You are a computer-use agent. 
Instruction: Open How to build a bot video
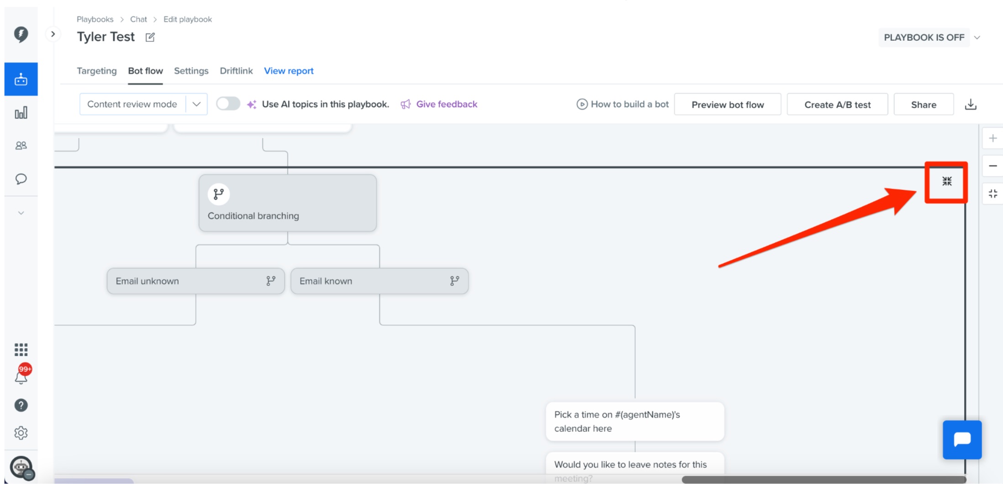(623, 104)
